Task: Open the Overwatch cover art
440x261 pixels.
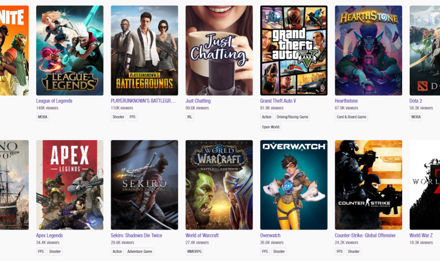Action: pos(293,185)
